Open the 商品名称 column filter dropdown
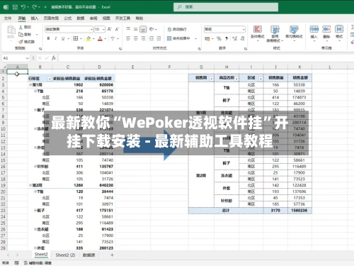This screenshot has height=266, width=354. point(236,79)
